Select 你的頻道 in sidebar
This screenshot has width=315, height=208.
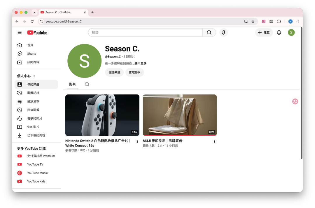[36, 85]
